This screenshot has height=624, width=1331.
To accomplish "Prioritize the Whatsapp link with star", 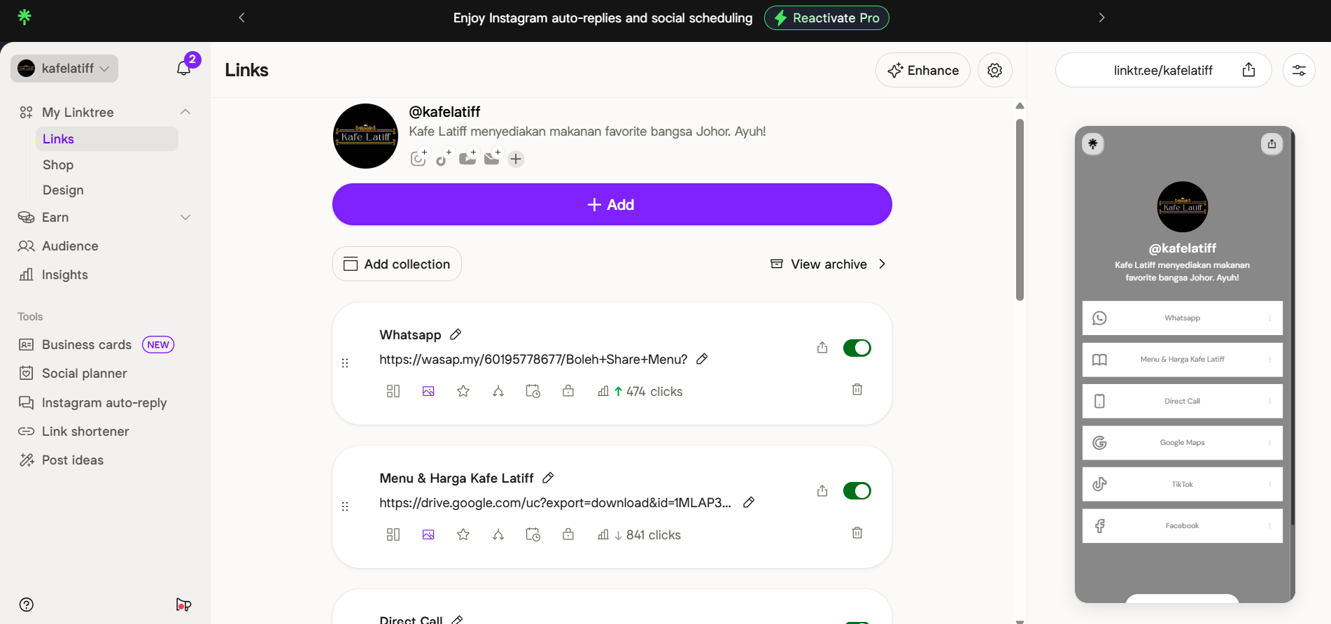I will pyautogui.click(x=463, y=391).
